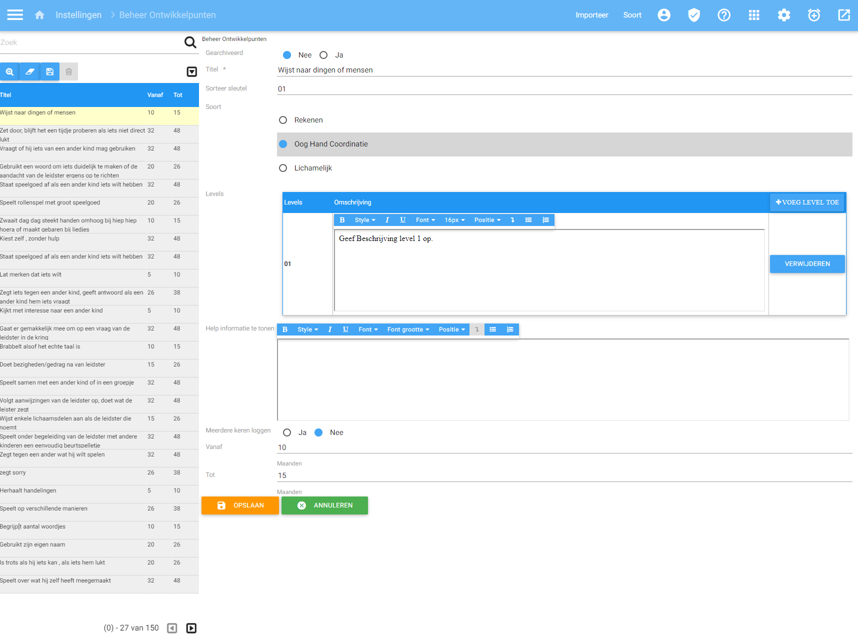Image resolution: width=858 pixels, height=638 pixels.
Task: Open the apps grid icon
Action: (x=753, y=15)
